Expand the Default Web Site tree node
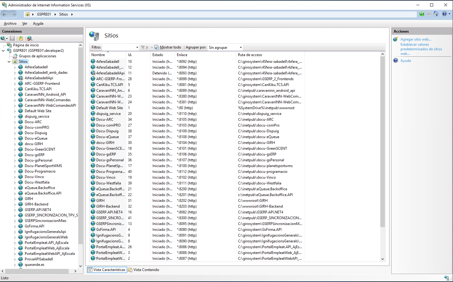This screenshot has height=282, width=453. pyautogui.click(x=15, y=111)
